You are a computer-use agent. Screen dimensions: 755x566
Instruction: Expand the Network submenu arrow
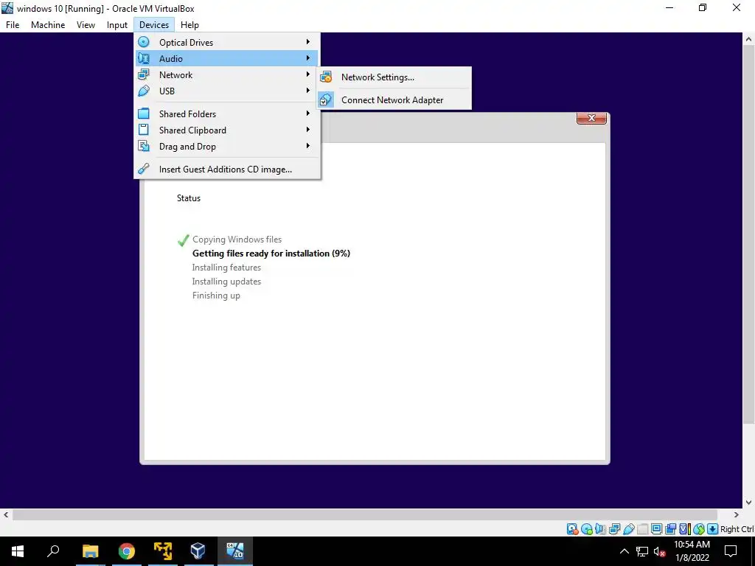point(308,74)
